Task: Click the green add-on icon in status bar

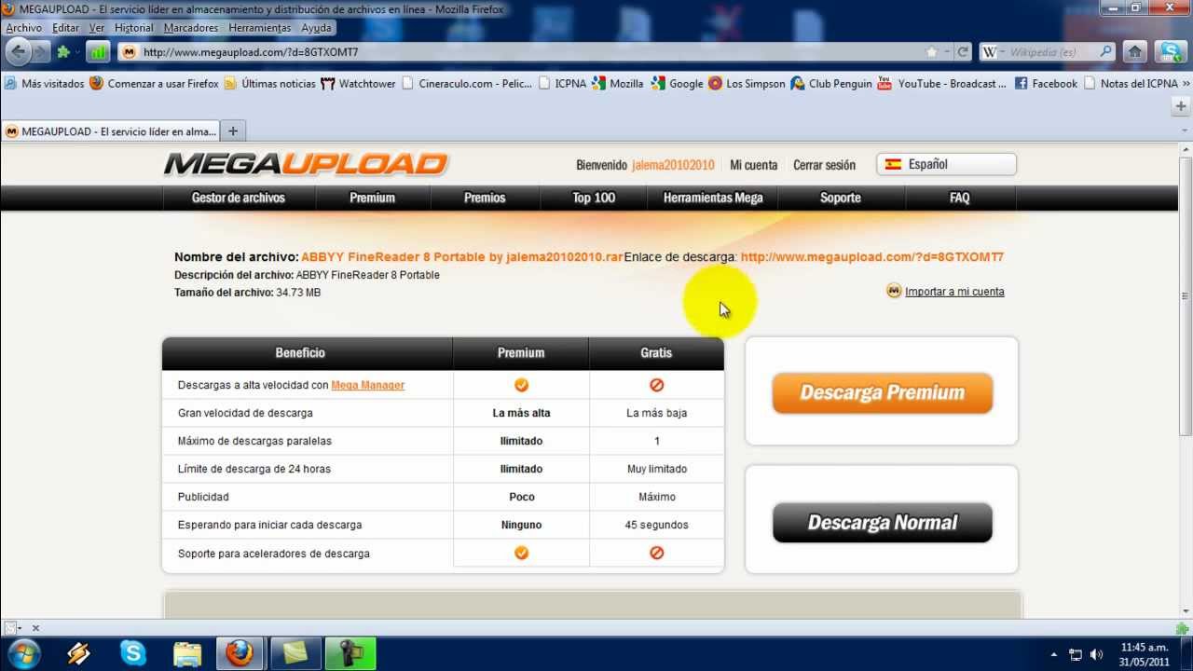Action: click(1182, 628)
